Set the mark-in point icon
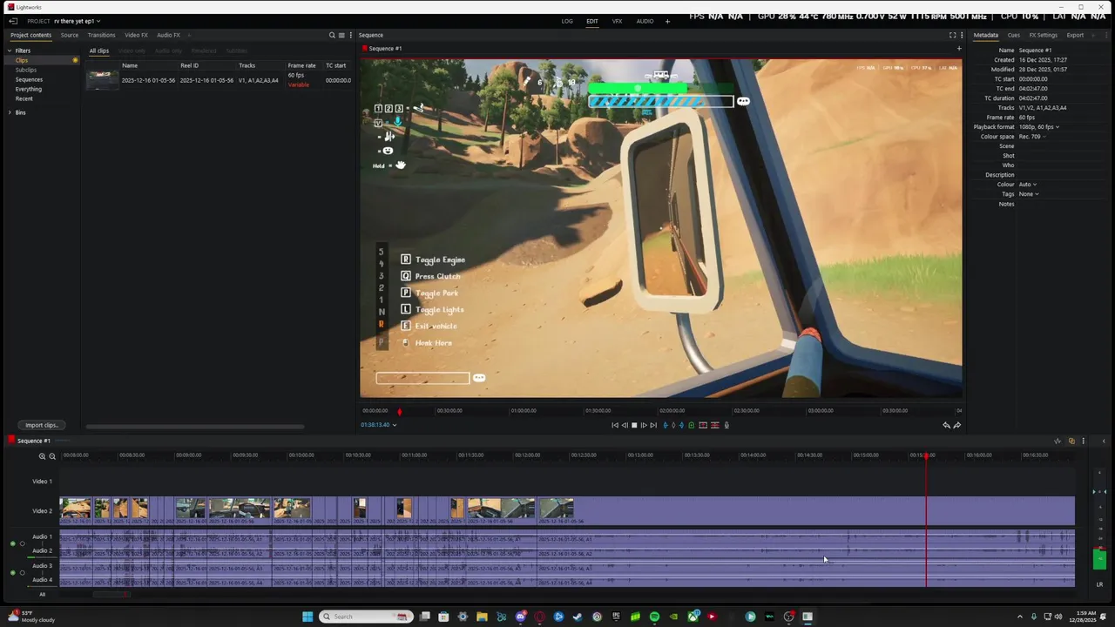This screenshot has height=627, width=1115. 666,425
